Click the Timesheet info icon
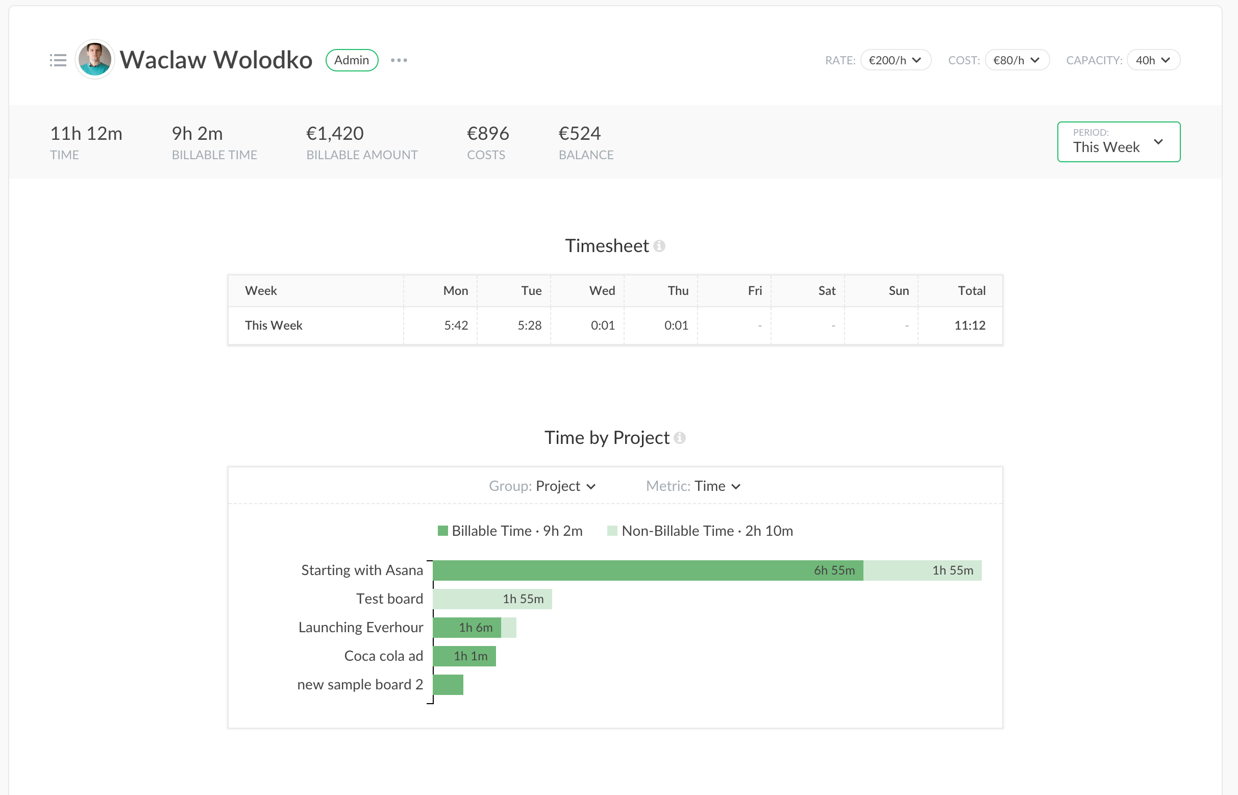 [x=659, y=246]
